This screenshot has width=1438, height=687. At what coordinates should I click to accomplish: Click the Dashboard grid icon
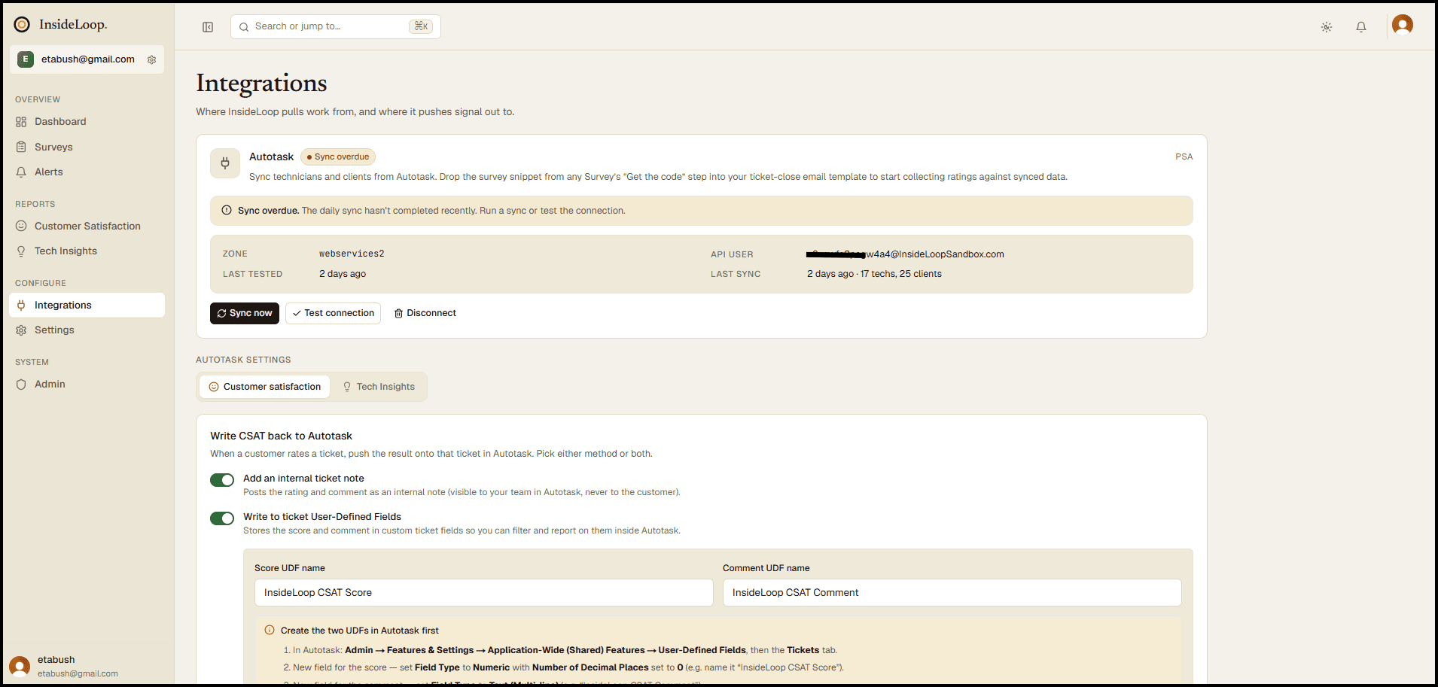coord(21,122)
